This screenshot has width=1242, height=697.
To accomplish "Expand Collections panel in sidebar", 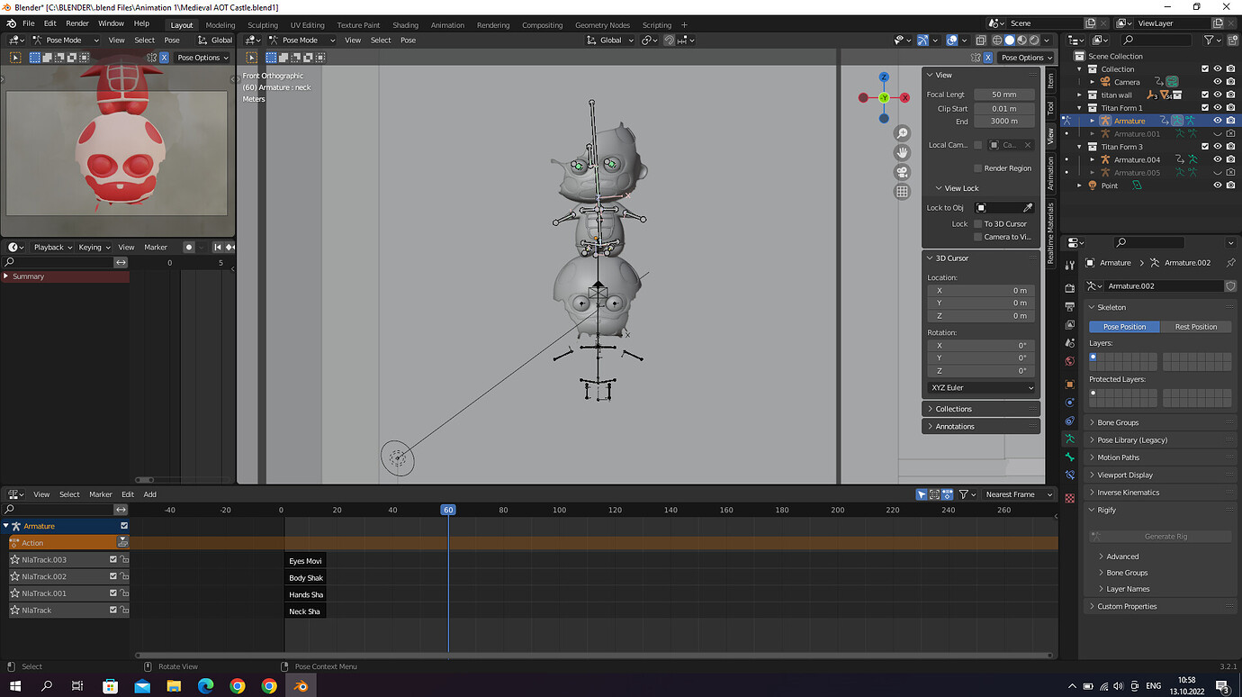I will 981,409.
